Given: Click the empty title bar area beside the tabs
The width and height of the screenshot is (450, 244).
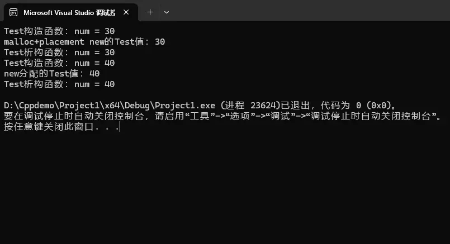Looking at the screenshot, I should pyautogui.click(x=307, y=11).
